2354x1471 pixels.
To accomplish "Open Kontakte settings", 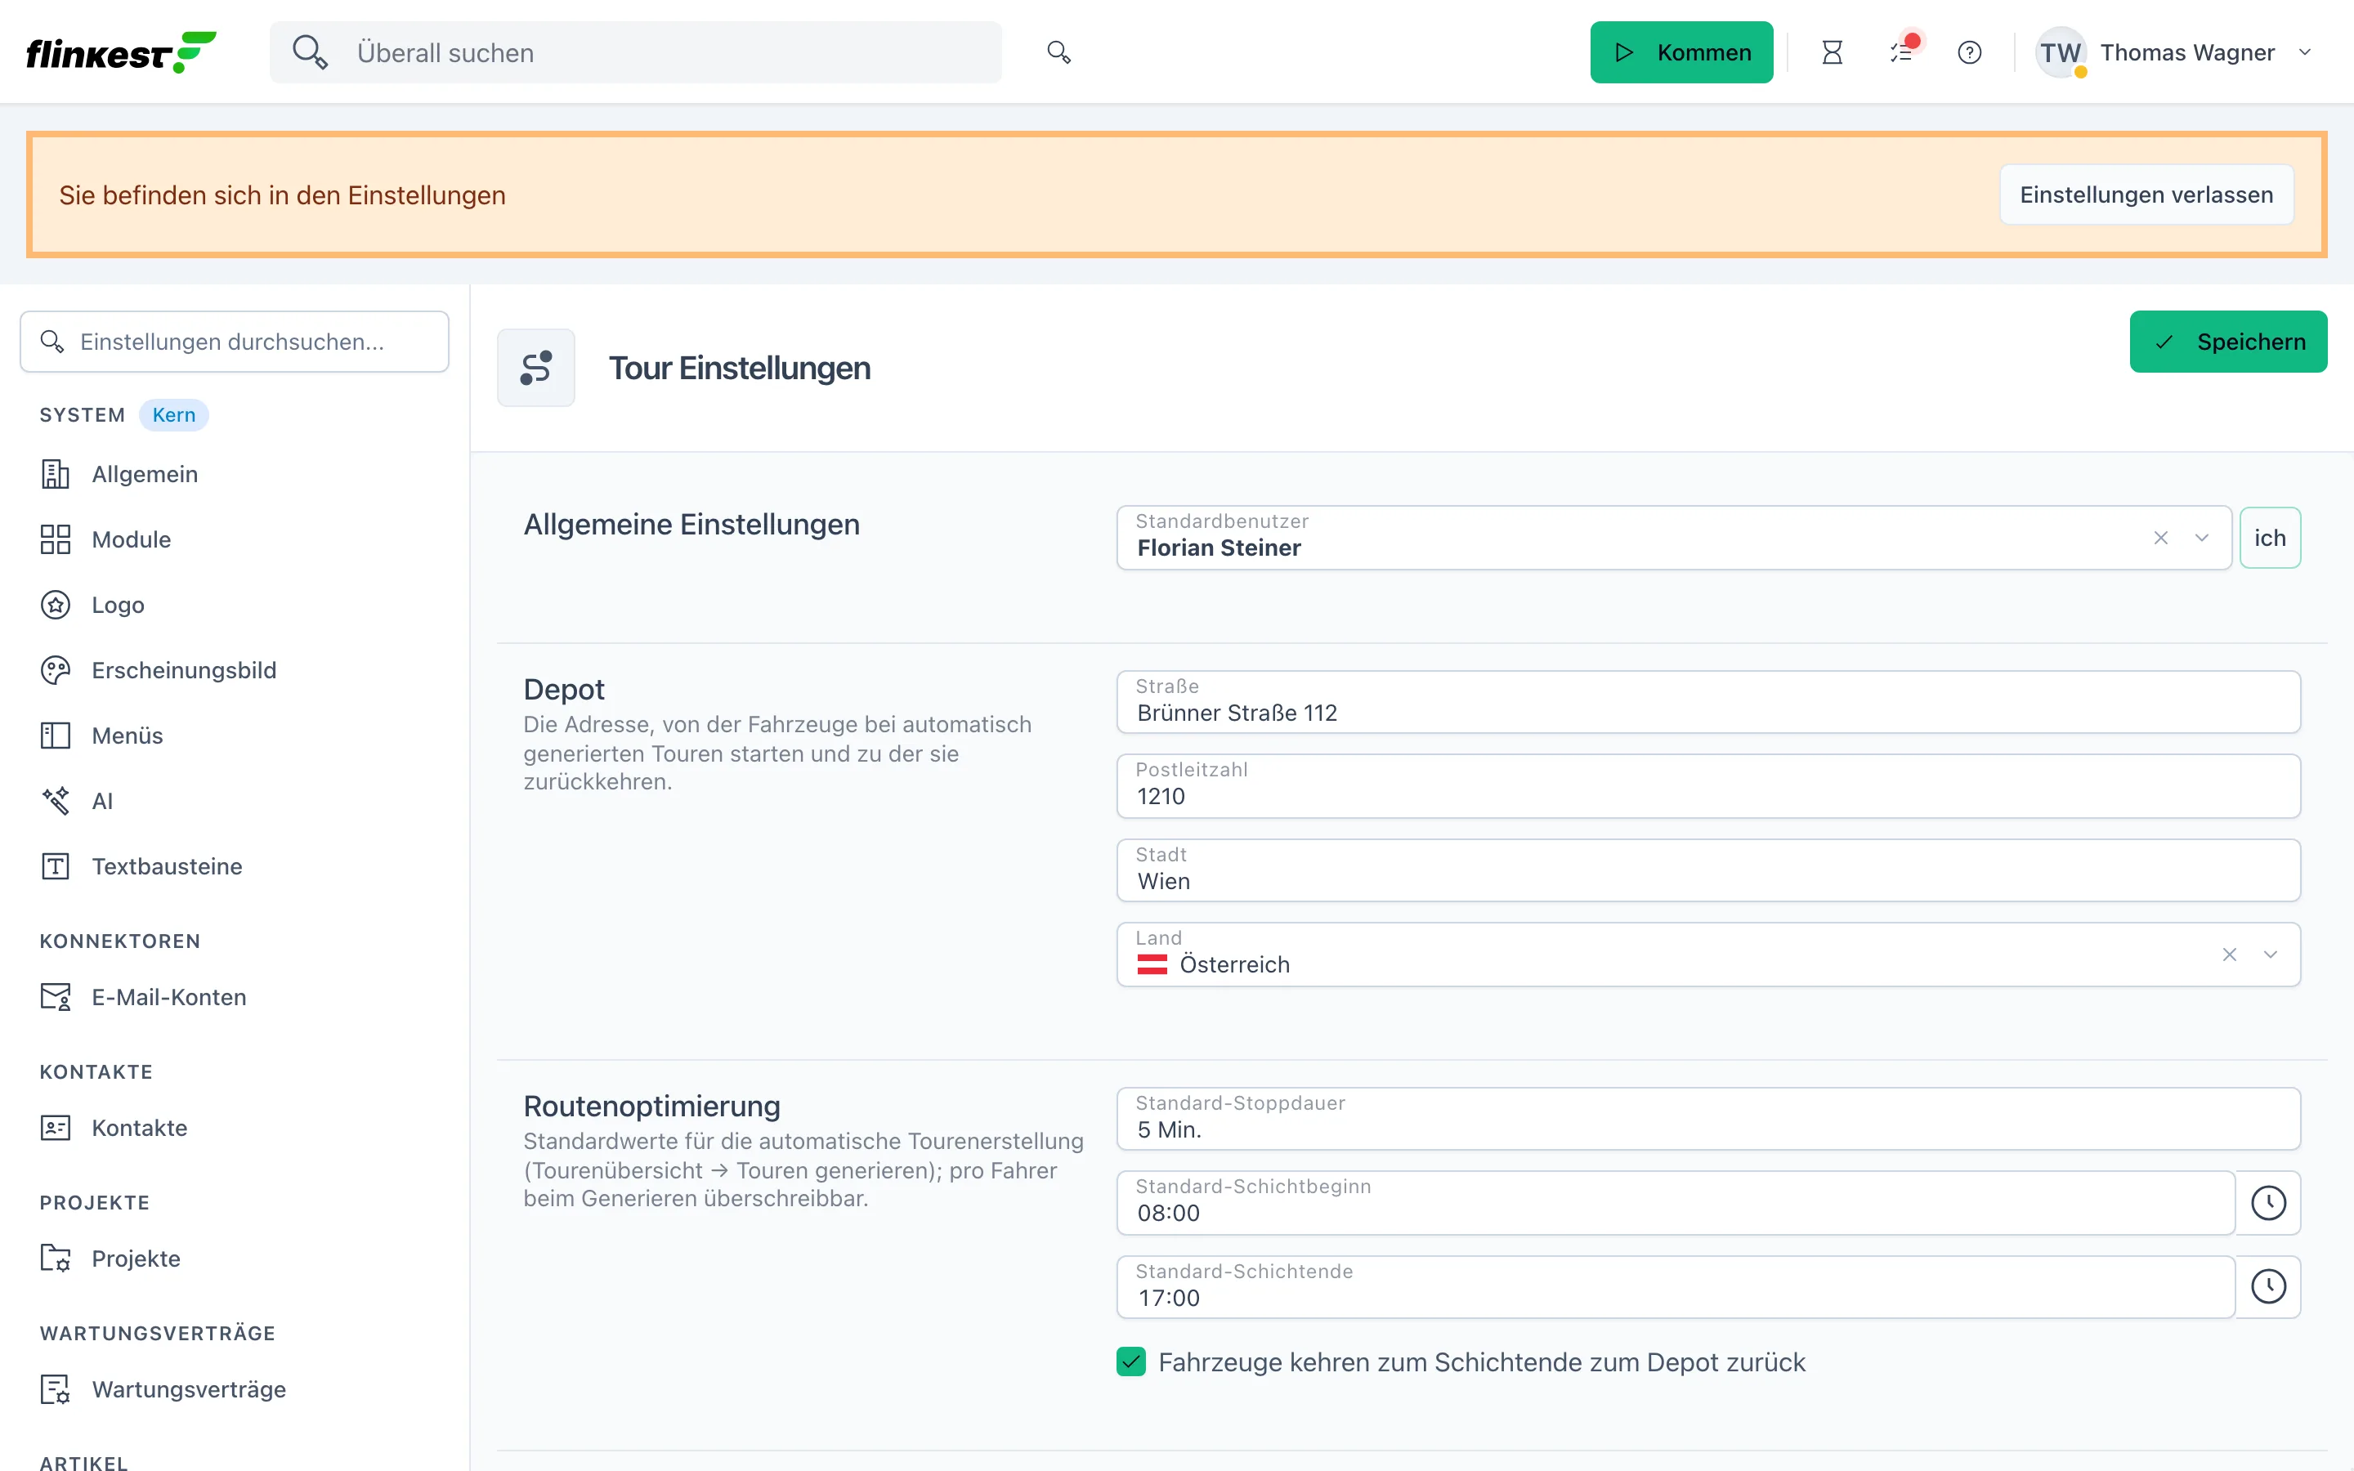I will tap(234, 1128).
